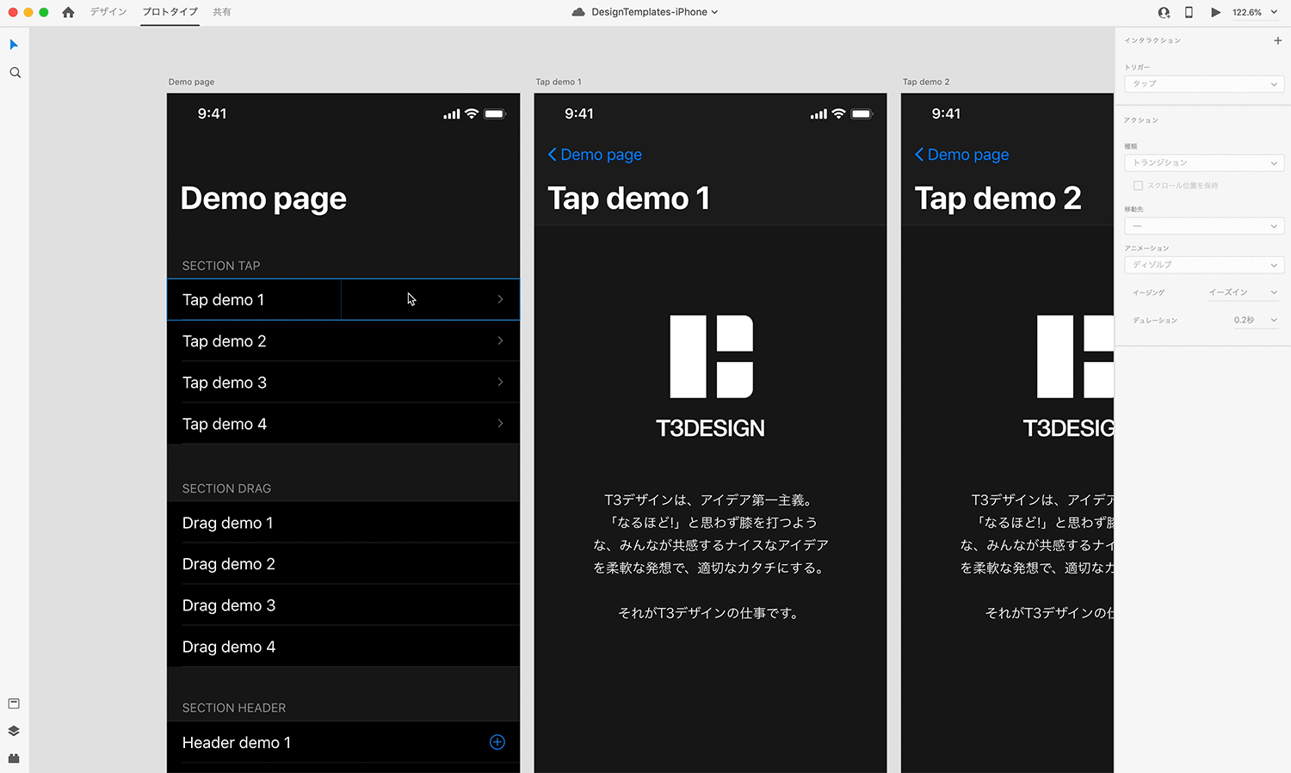Click chevron at end of Tap demo 1 row
Screen dimensions: 1291x773
500,299
